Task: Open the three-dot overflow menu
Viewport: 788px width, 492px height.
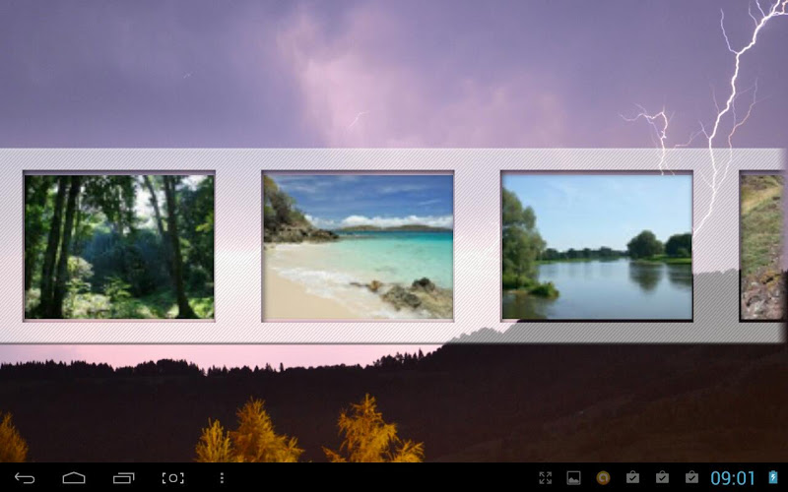Action: point(222,478)
